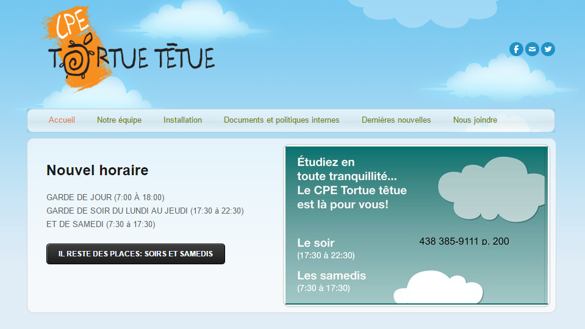This screenshot has width=585, height=329.
Task: Select the Et de samedi schedule line
Action: pos(101,224)
